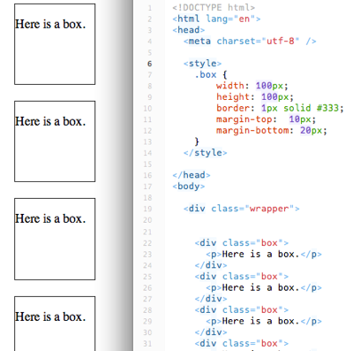
Task: Click div class="box" on line 22
Action: pos(241,243)
